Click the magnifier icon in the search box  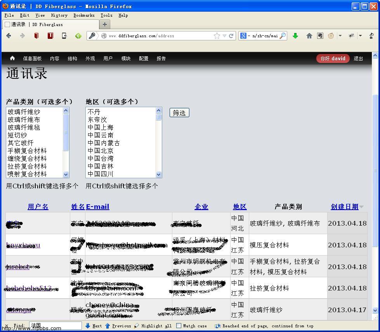pyautogui.click(x=283, y=35)
